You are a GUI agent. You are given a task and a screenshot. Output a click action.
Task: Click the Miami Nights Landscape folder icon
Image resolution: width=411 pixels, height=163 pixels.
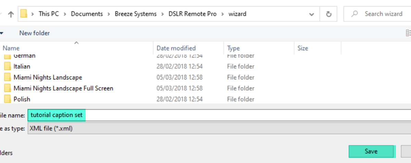pos(8,77)
